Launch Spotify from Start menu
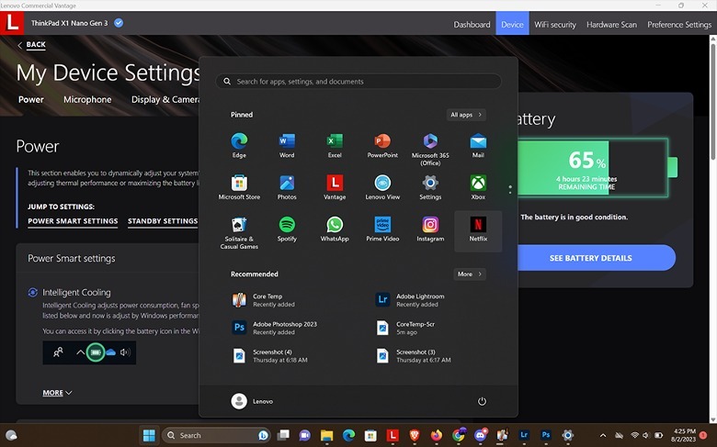Viewport: 717px width, 447px height. point(287,229)
